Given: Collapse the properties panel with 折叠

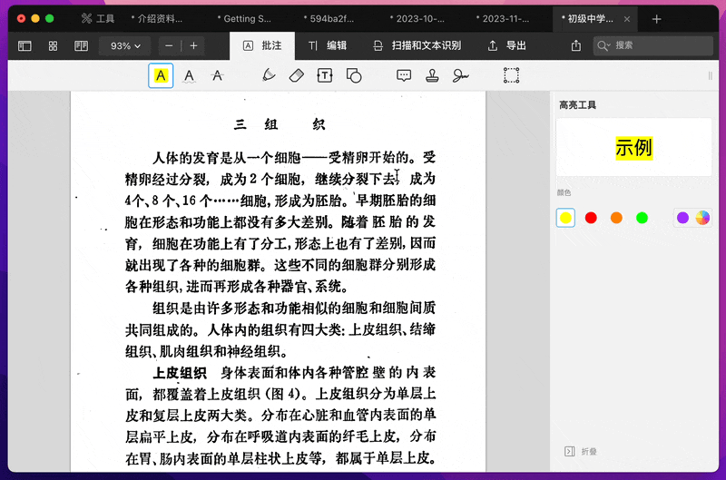Looking at the screenshot, I should tap(581, 451).
